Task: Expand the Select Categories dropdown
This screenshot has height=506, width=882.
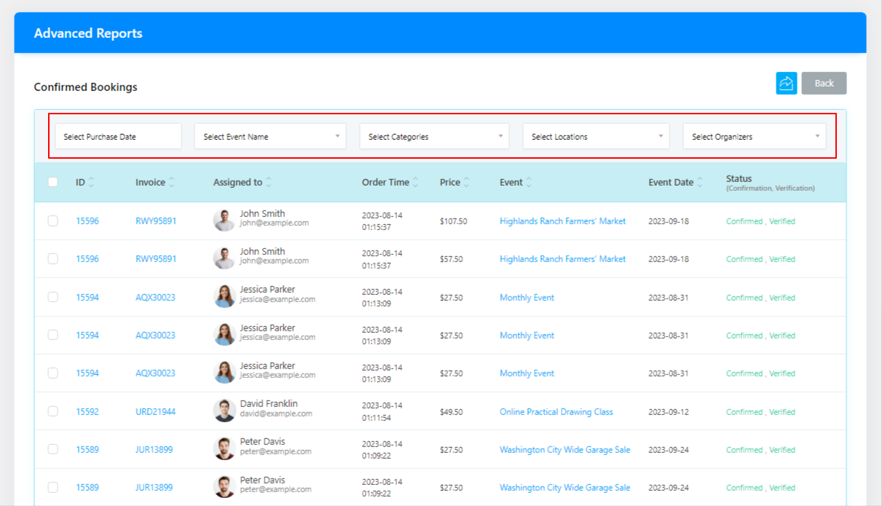Action: pyautogui.click(x=434, y=136)
